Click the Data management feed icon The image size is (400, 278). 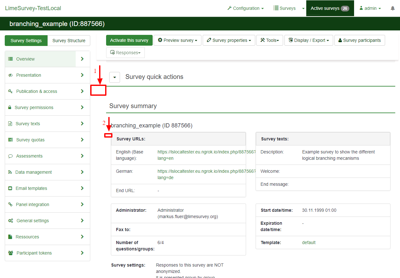[10, 172]
